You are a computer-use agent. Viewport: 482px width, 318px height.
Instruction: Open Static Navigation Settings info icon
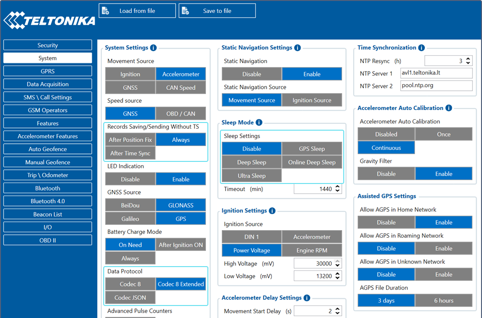tap(297, 48)
